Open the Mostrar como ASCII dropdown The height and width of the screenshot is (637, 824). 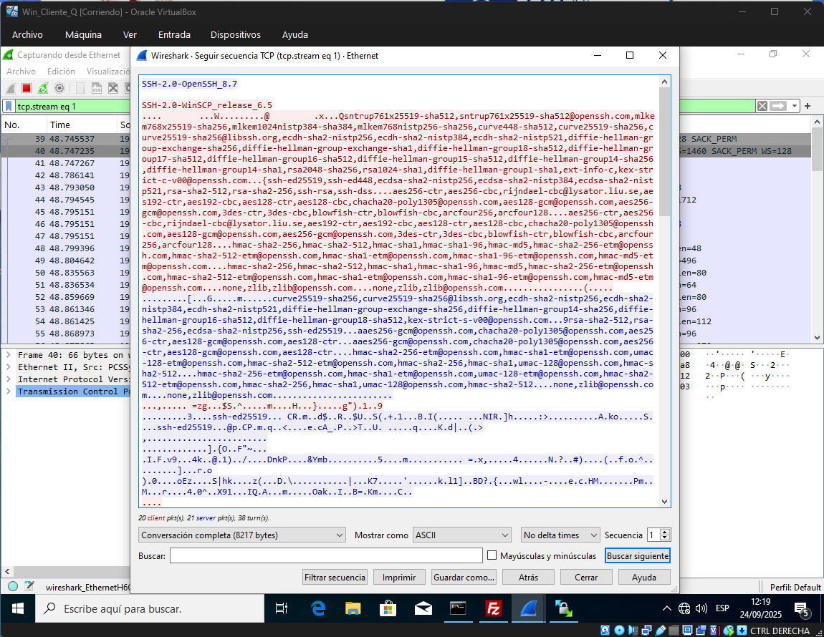point(462,535)
